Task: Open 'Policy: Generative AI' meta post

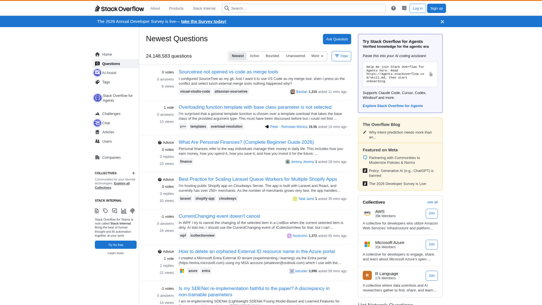Action: [401, 173]
